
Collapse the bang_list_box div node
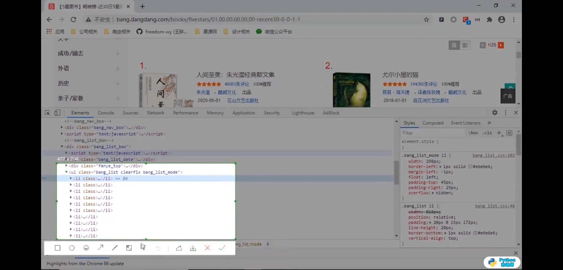(62, 147)
